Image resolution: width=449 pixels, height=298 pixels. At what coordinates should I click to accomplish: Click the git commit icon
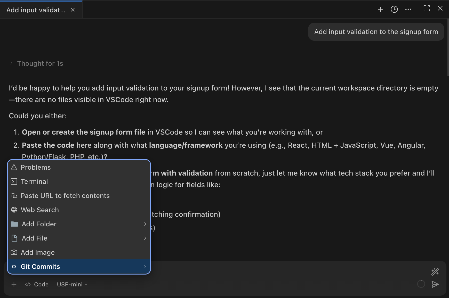coord(14,267)
